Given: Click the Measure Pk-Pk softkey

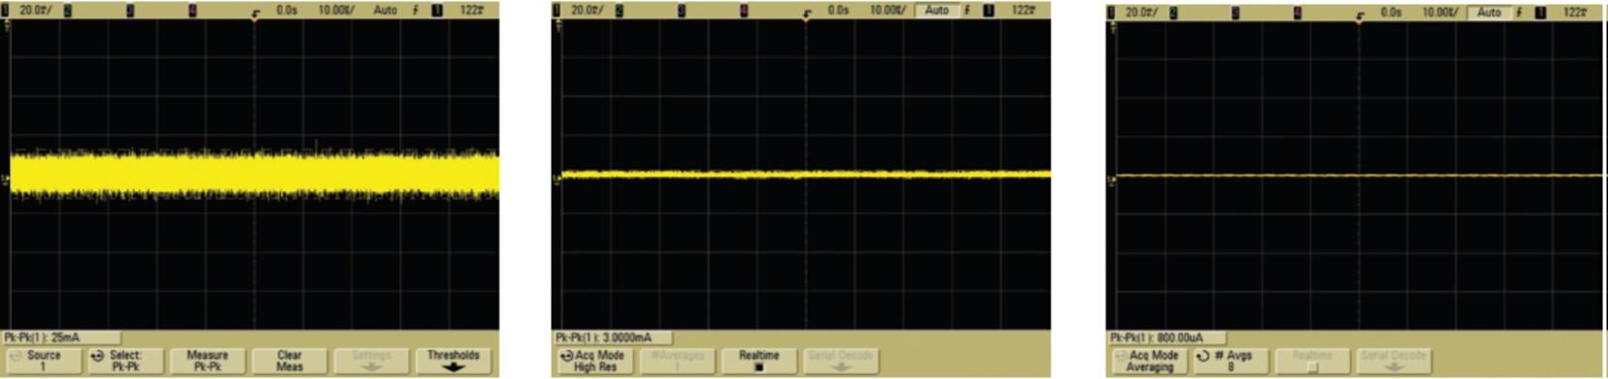Looking at the screenshot, I should [x=207, y=361].
